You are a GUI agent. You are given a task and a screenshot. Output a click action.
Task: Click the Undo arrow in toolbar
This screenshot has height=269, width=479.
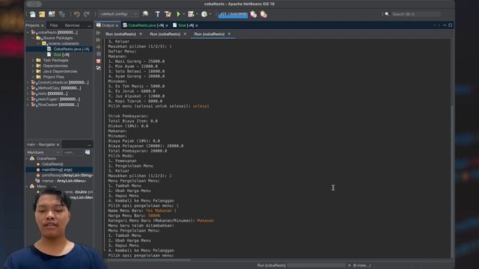(x=76, y=14)
